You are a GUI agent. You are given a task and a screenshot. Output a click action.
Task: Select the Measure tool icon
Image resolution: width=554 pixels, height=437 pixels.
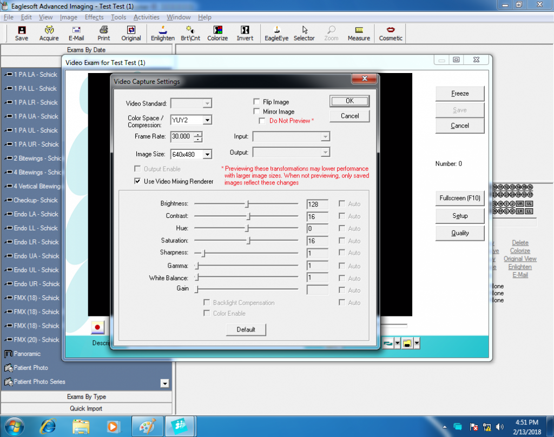359,34
